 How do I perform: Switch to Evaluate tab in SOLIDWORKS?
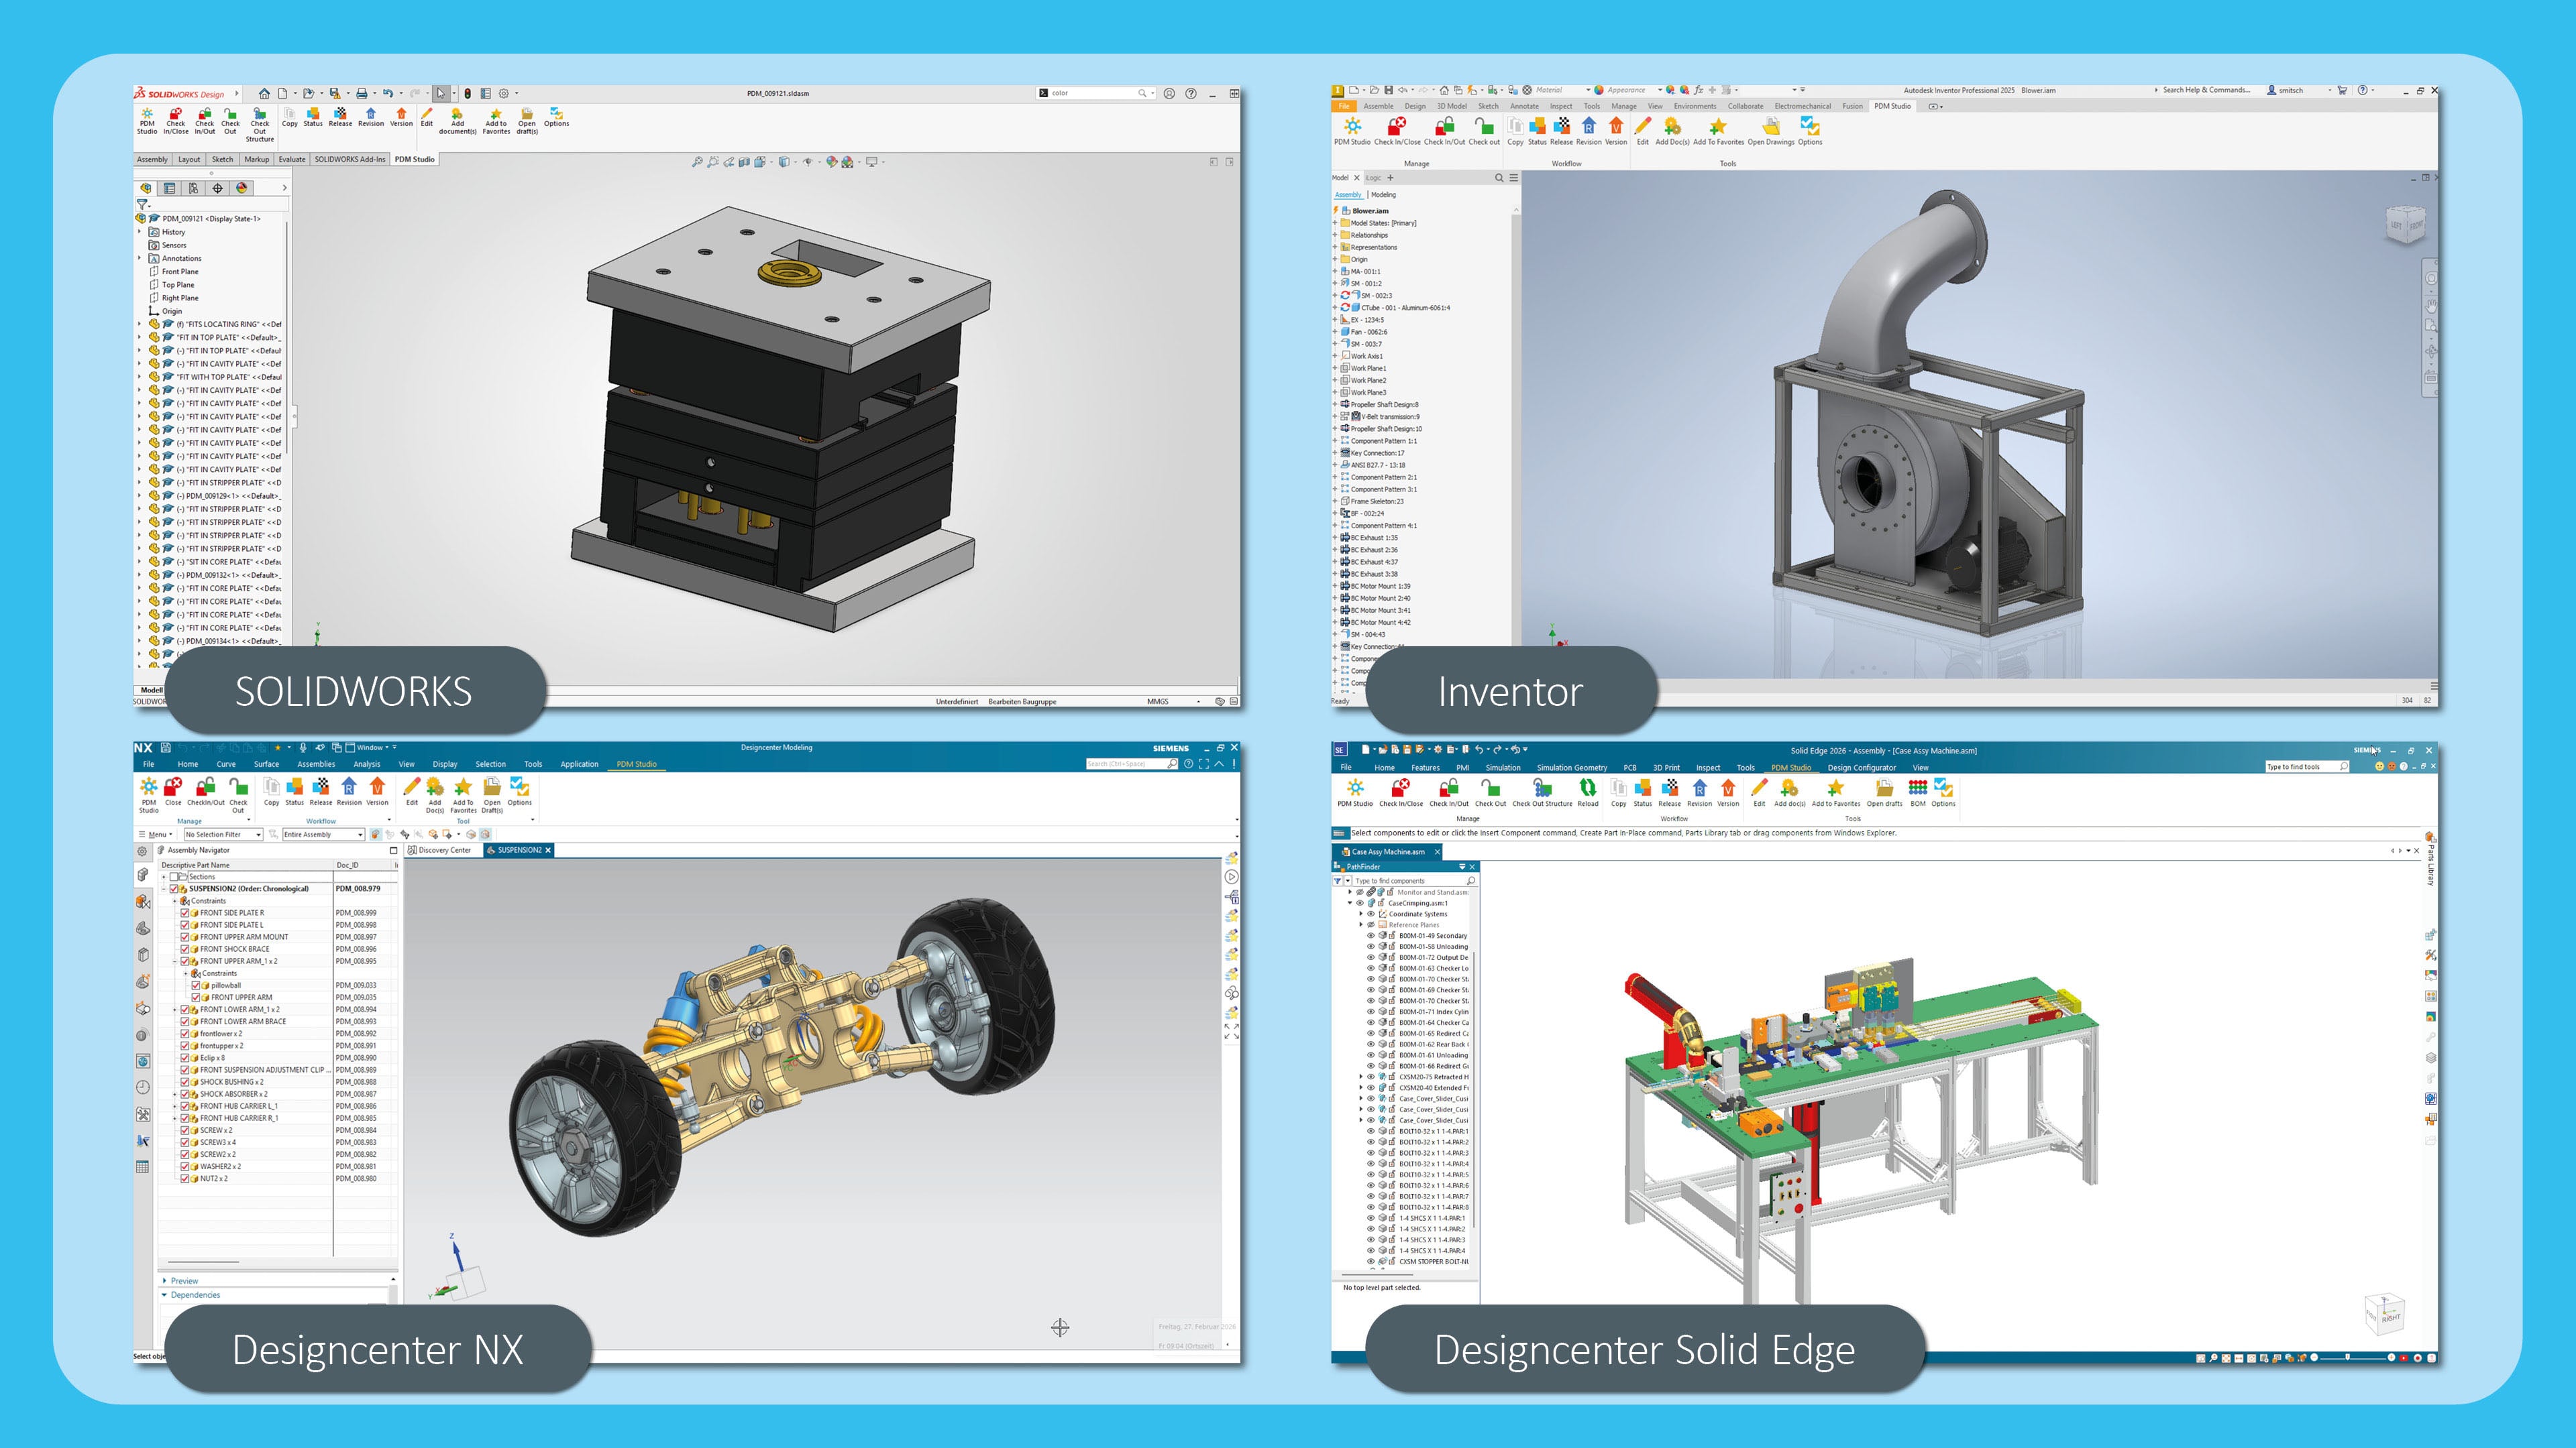pyautogui.click(x=292, y=160)
